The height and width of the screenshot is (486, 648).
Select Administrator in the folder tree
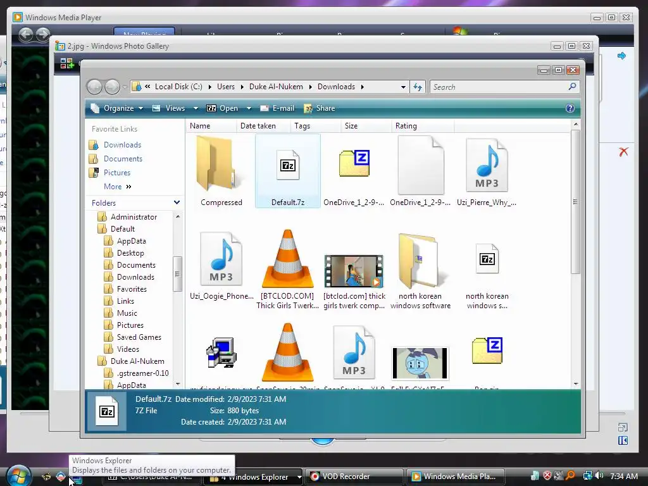click(x=134, y=217)
